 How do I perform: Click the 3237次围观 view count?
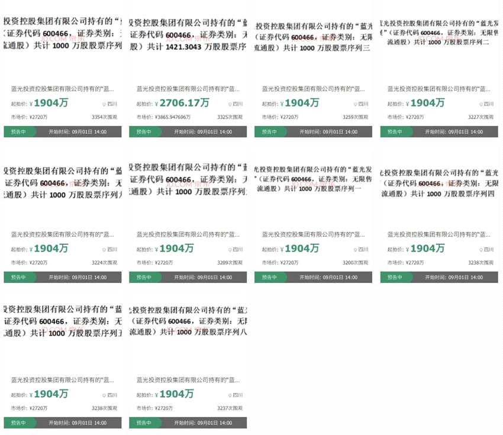tap(230, 408)
